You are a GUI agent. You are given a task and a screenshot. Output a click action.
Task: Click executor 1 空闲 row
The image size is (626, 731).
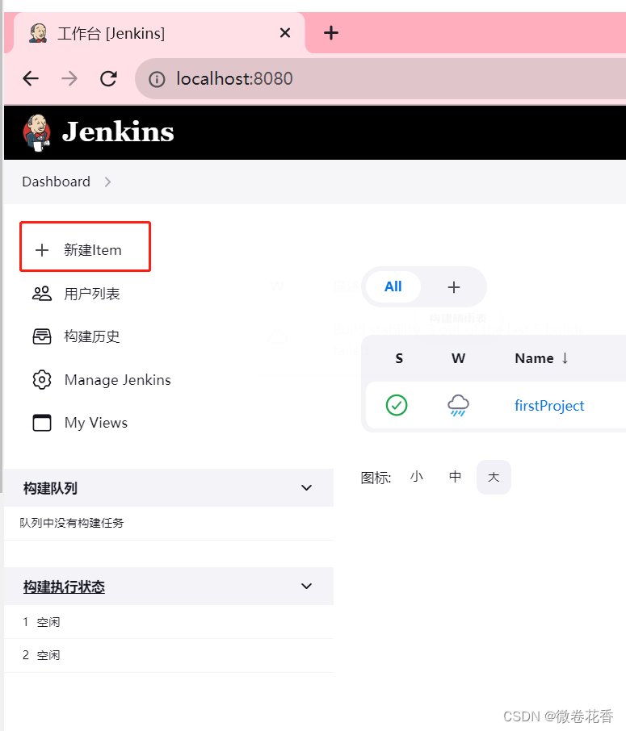coord(169,622)
